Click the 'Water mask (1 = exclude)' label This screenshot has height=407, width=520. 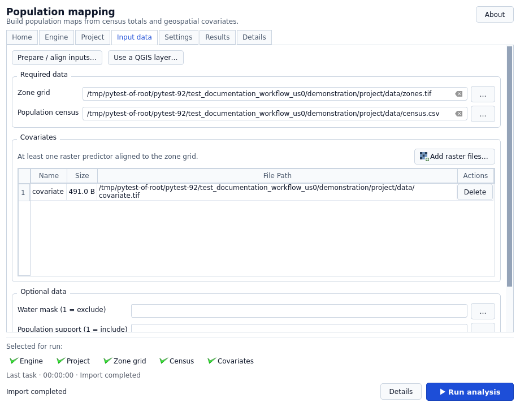[62, 309]
